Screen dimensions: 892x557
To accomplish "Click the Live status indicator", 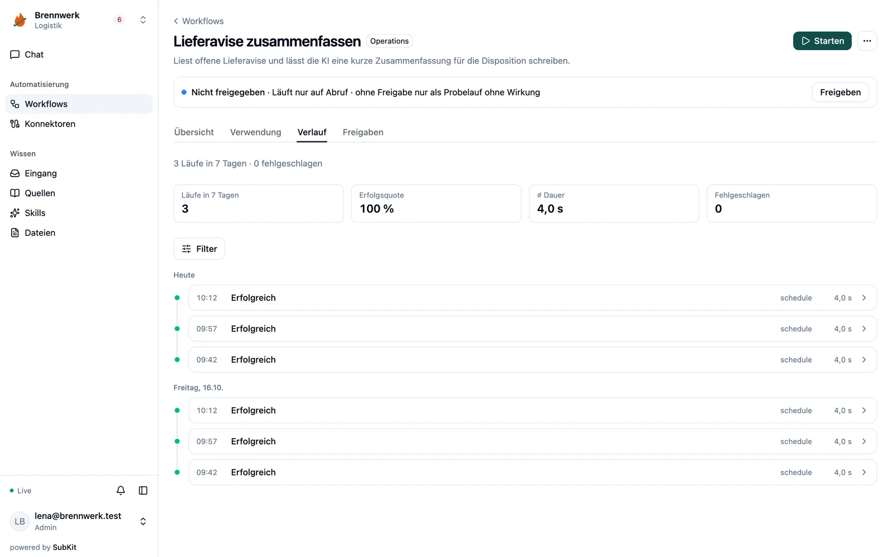I will 21,491.
